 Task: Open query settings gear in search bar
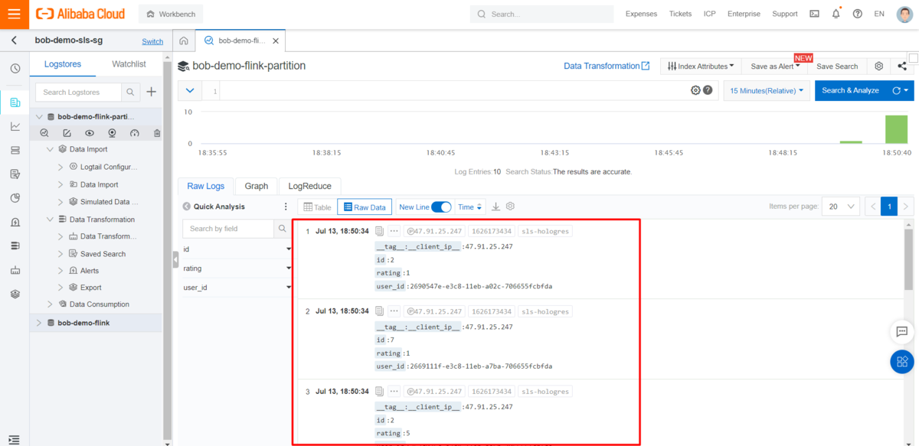(x=695, y=90)
